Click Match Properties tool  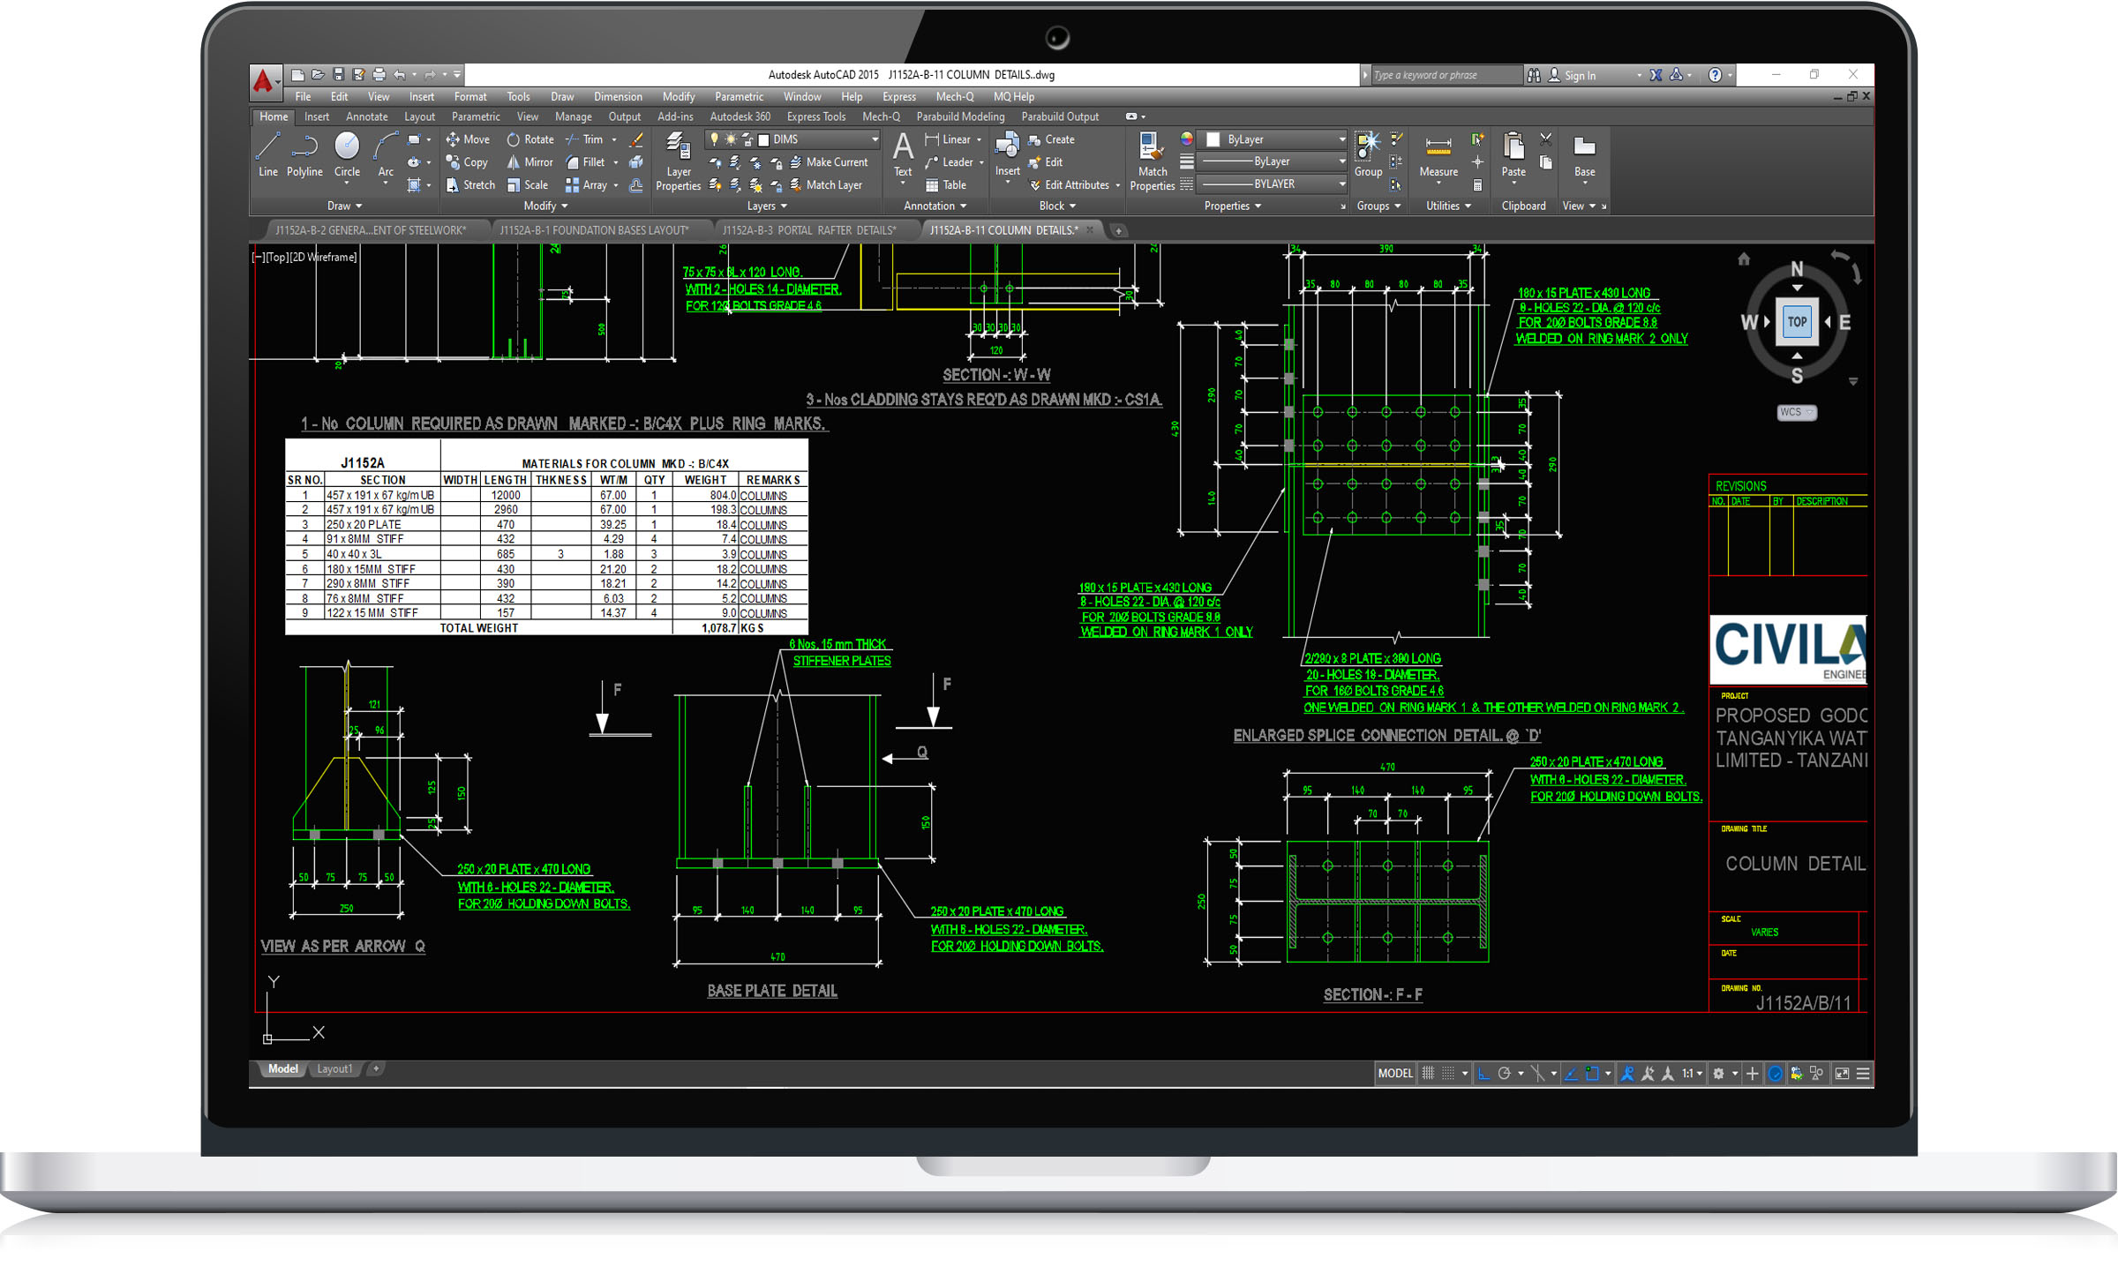coord(1152,161)
